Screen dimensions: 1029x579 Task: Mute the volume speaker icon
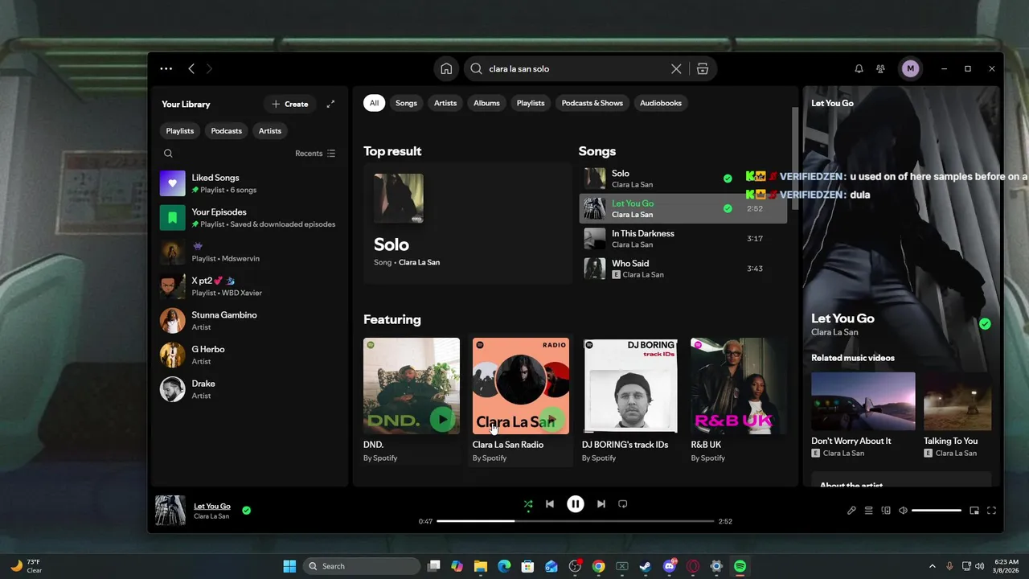coord(903,510)
